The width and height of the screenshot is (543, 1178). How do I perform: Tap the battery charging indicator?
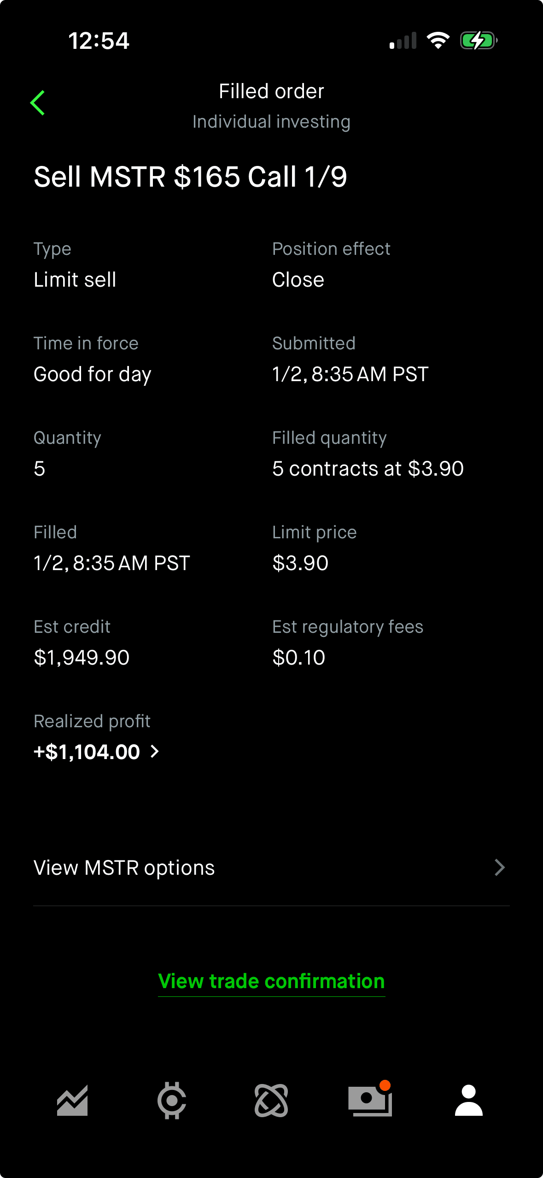coord(479,41)
